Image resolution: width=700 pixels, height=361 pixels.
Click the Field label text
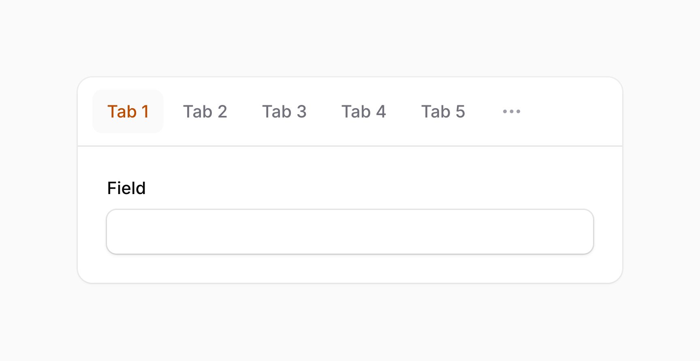pyautogui.click(x=126, y=188)
